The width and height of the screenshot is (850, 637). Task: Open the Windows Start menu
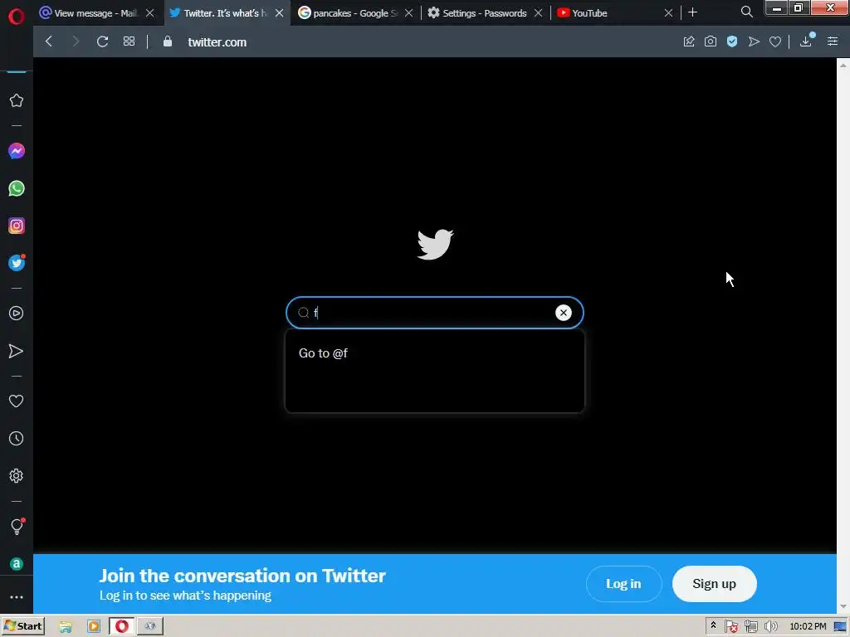tap(22, 626)
